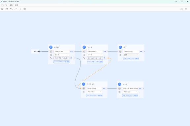The height and width of the screenshot is (126, 190).
Task: Click the jump-point icon beside ジャンプポイント_2
Action: tap(51, 58)
